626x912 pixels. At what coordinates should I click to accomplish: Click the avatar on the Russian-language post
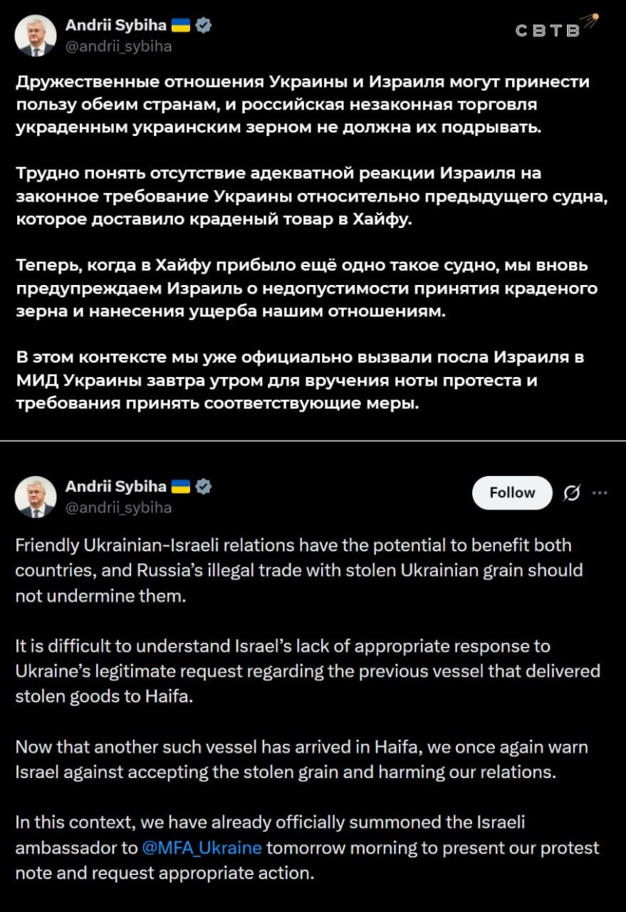coord(36,36)
